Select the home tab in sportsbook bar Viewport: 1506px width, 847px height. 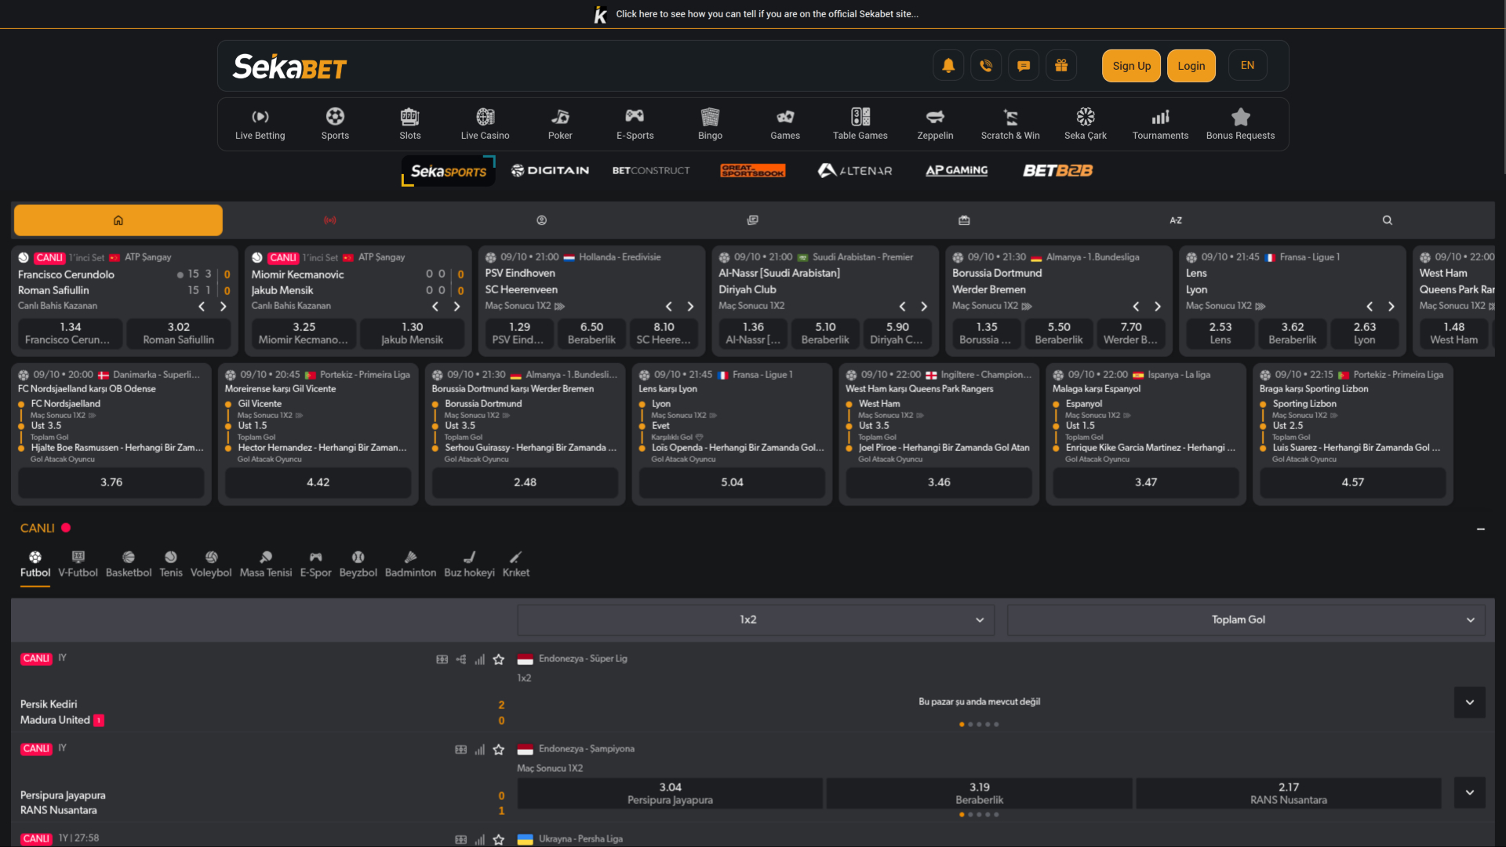coord(118,220)
